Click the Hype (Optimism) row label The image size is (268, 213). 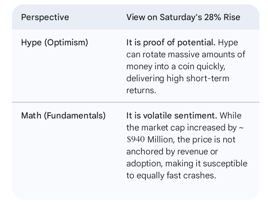[54, 43]
